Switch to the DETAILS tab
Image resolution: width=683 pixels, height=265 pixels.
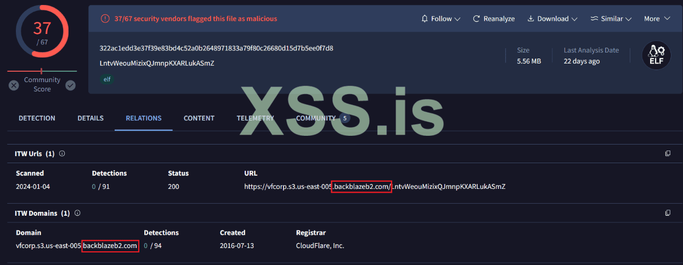click(91, 118)
